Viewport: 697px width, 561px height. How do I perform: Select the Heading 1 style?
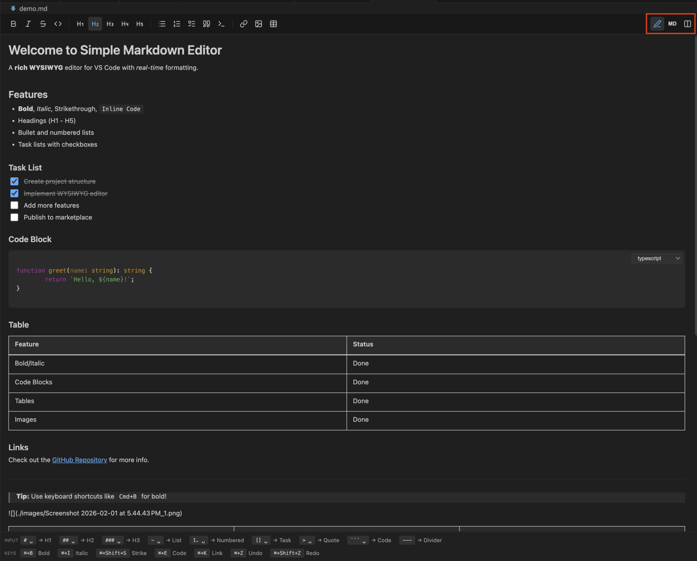pos(80,24)
